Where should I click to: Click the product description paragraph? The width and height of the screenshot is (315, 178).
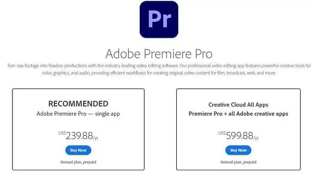[x=159, y=69]
